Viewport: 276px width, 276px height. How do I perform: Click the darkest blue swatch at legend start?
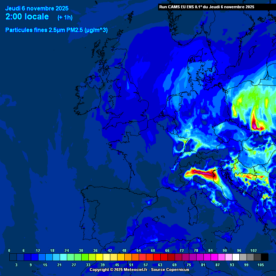tap(13, 257)
